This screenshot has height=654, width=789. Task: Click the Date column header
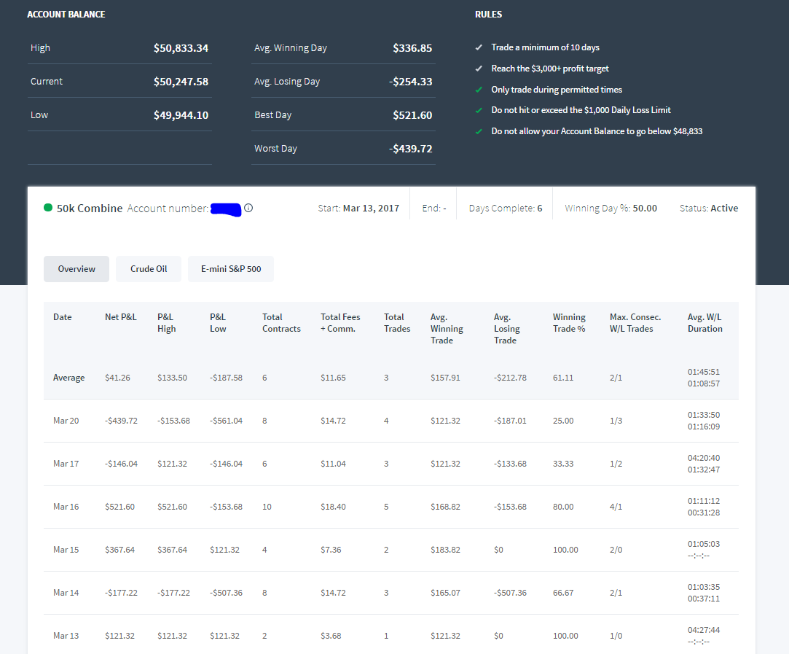pos(63,317)
